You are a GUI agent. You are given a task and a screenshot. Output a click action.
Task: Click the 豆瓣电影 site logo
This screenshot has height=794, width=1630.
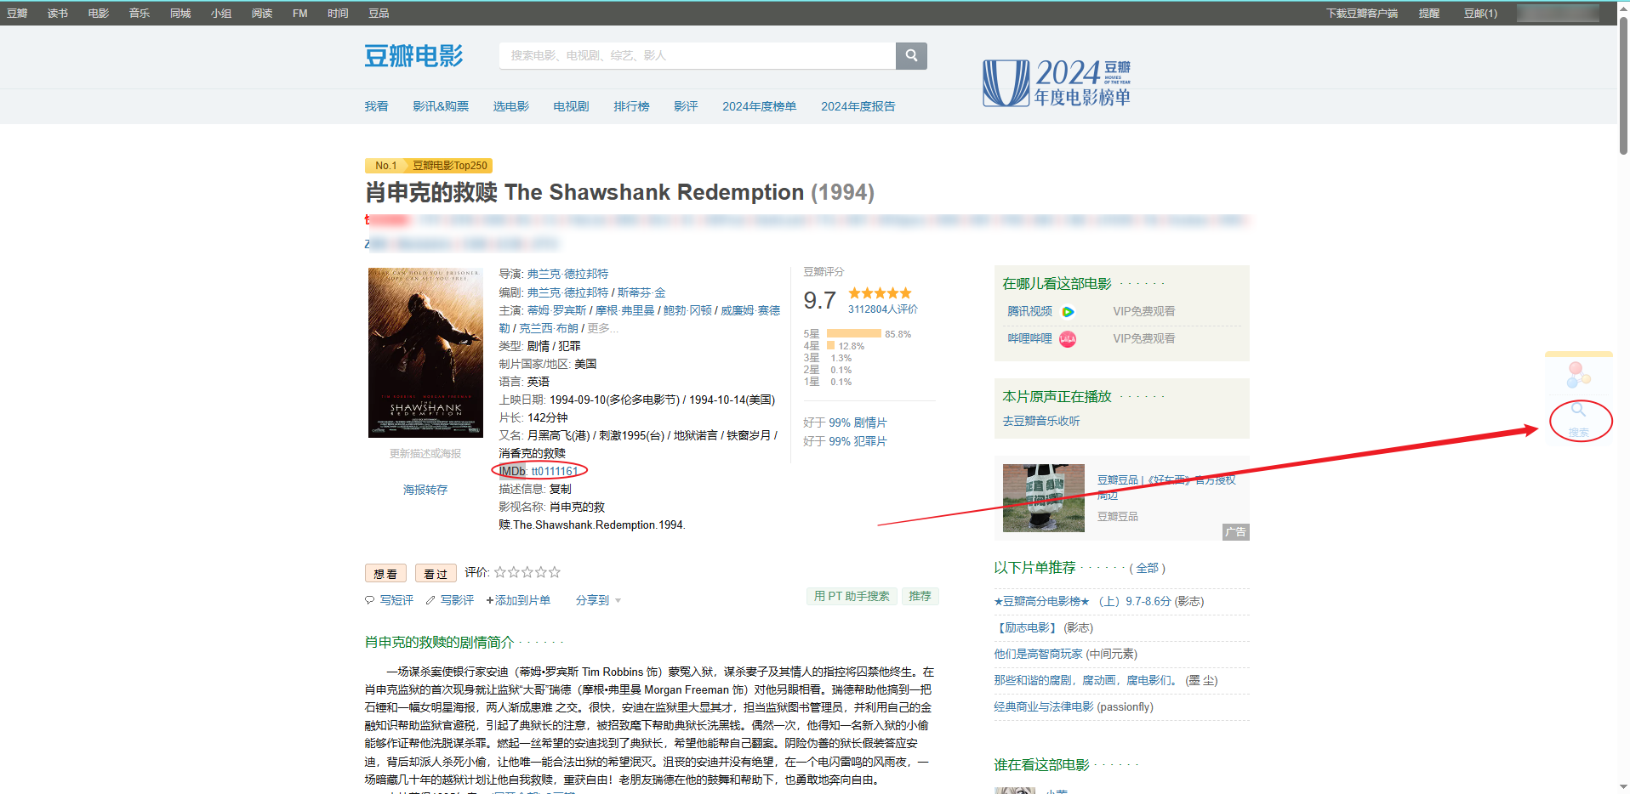coord(413,56)
